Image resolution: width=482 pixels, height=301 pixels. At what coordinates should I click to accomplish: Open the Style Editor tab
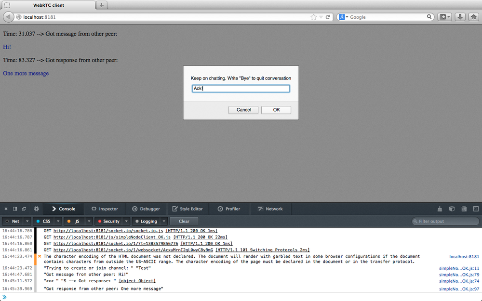(x=187, y=209)
